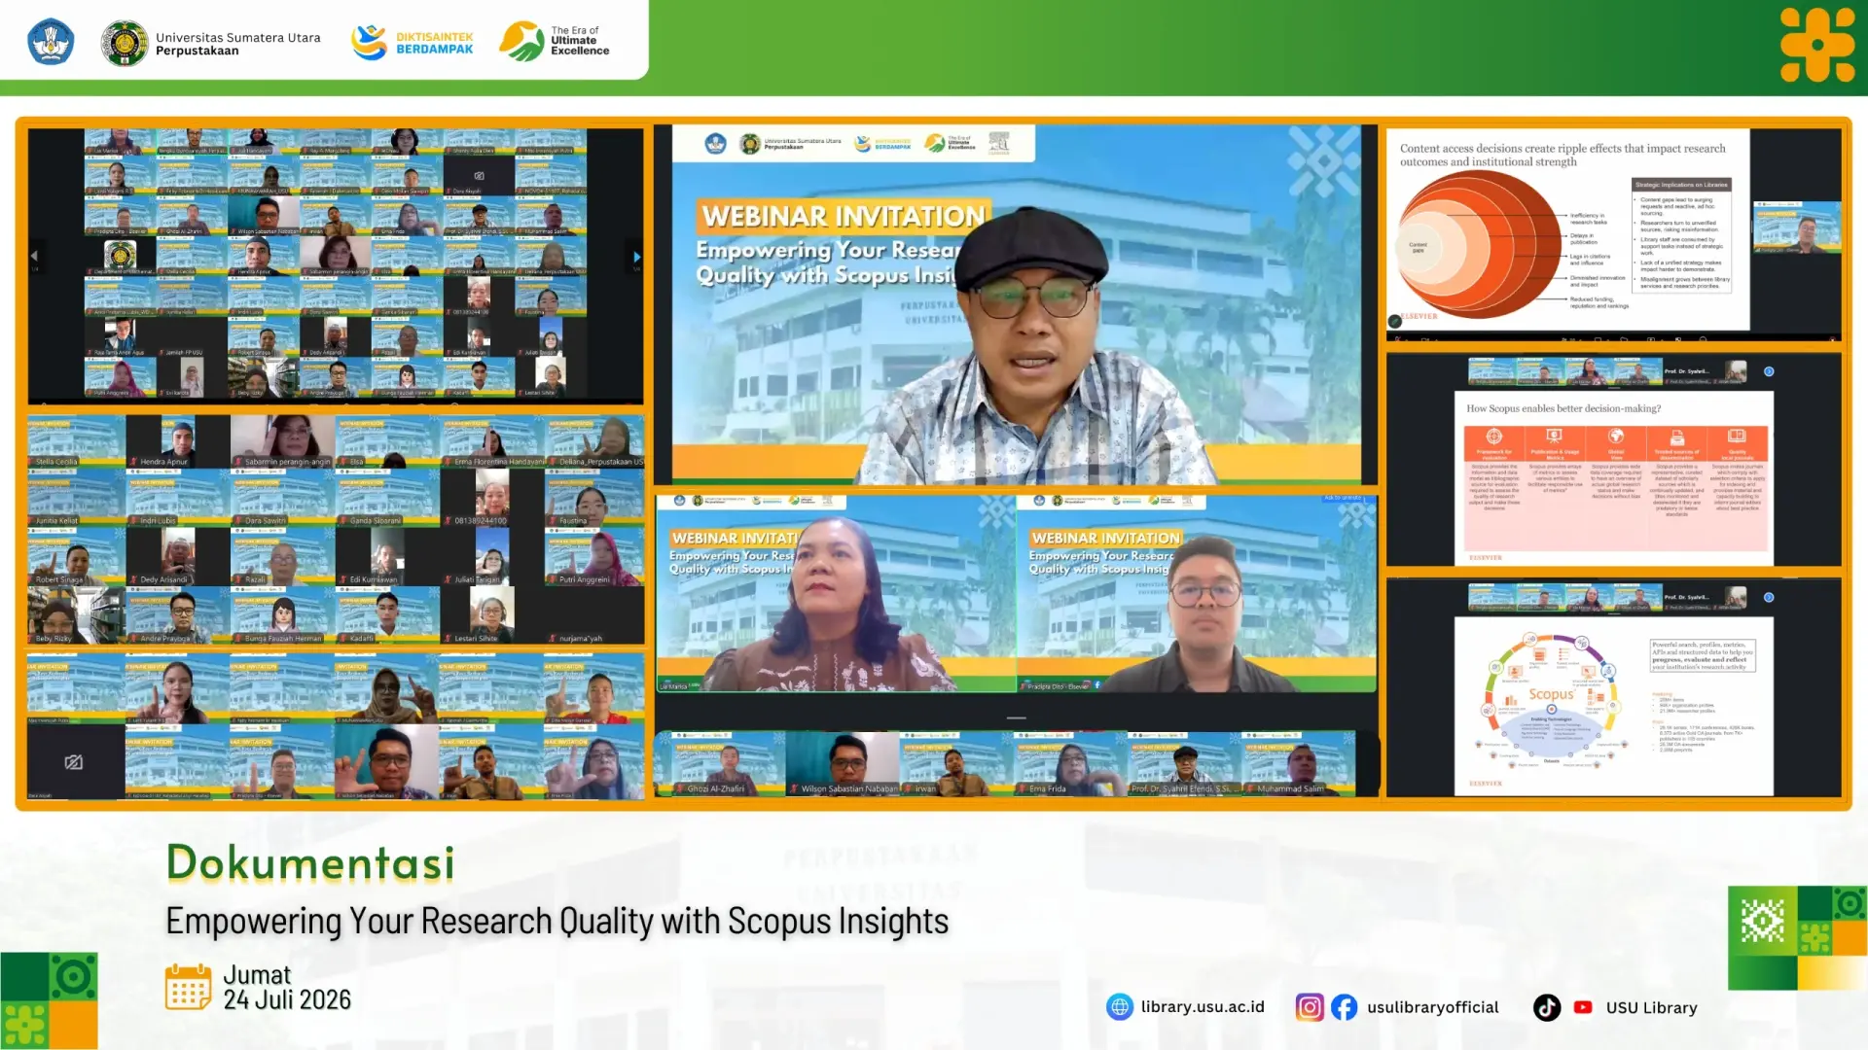Click the muted mic icon on Wilson Sabastian Nababan's tile
Viewport: 1868px width, 1050px height.
point(794,788)
